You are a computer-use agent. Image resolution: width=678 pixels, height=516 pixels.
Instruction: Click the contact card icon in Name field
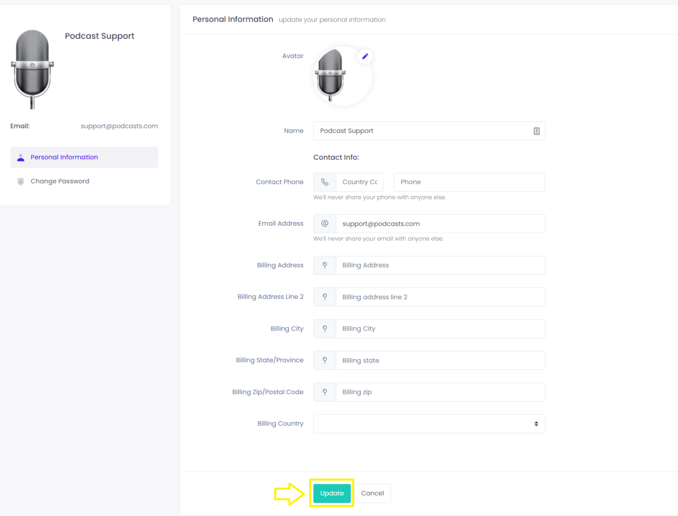[x=537, y=131]
